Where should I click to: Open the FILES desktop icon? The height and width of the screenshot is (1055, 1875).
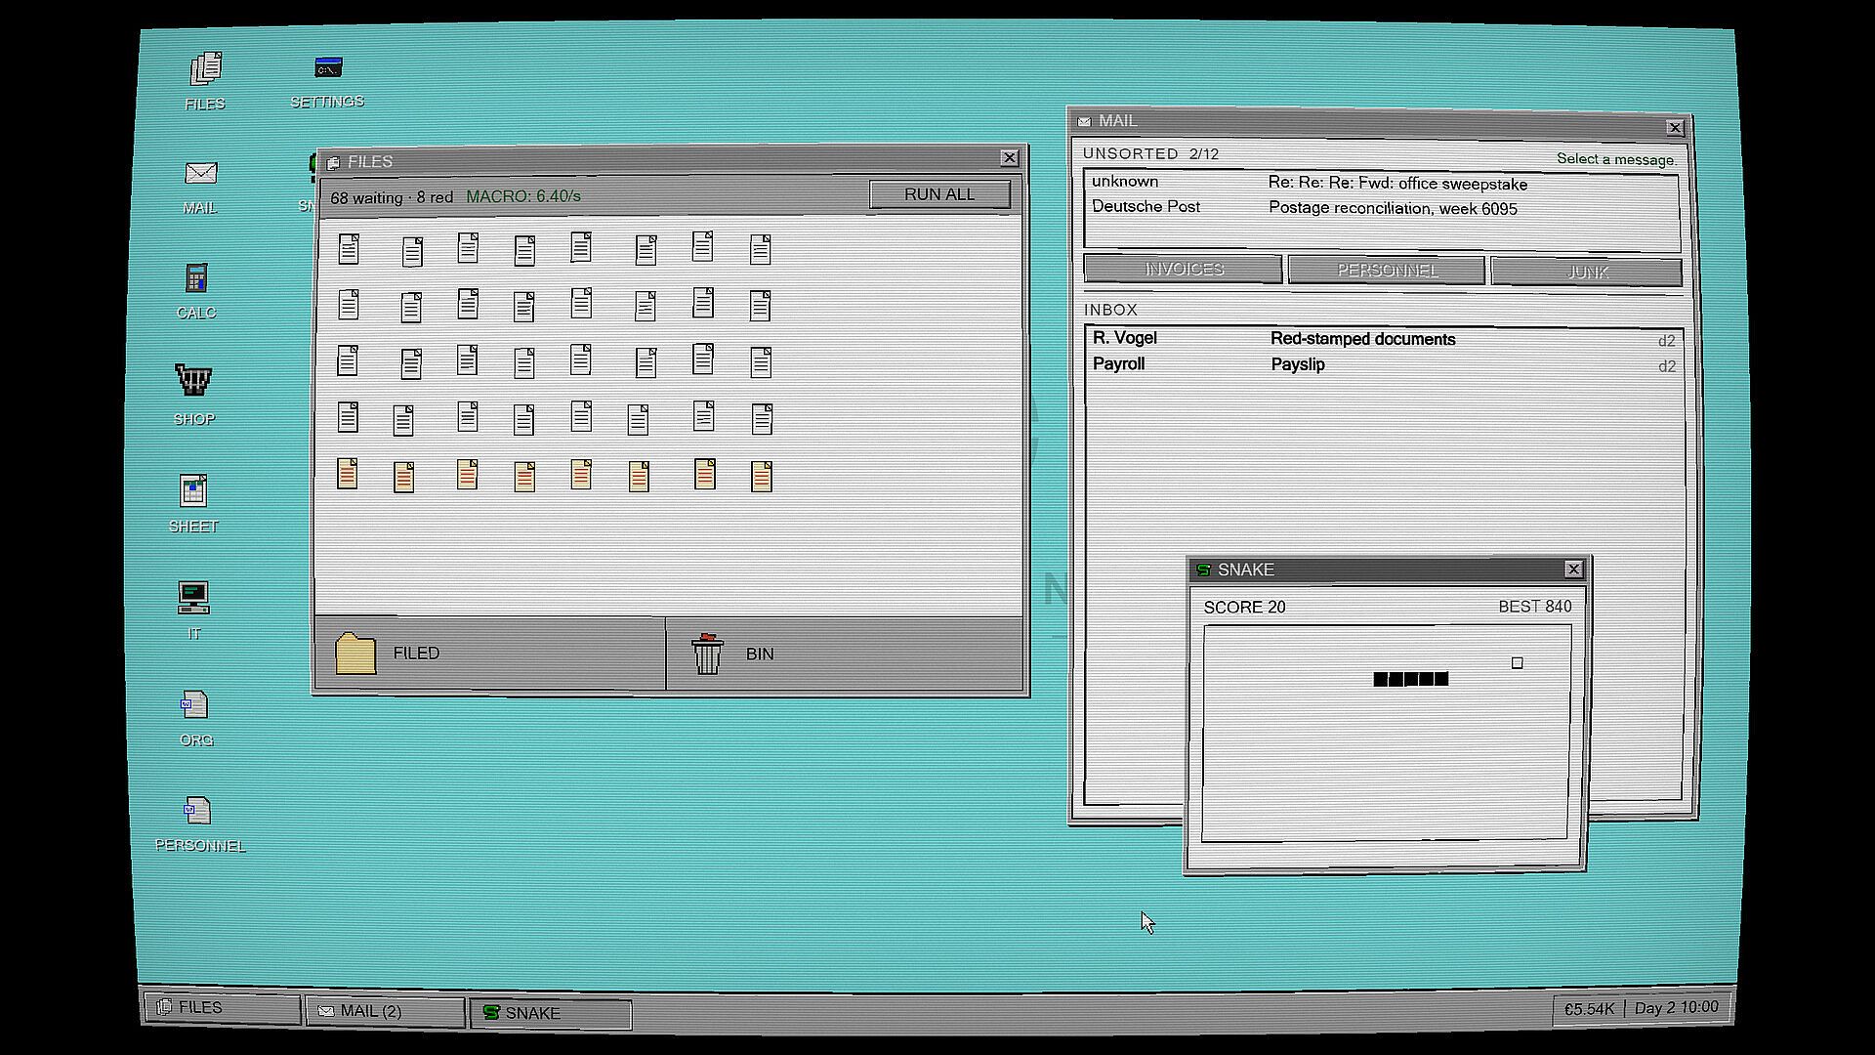click(205, 80)
